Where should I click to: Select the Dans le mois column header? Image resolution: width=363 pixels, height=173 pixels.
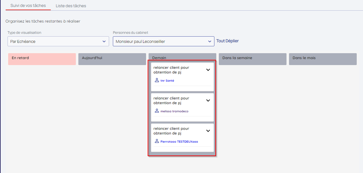pos(323,58)
